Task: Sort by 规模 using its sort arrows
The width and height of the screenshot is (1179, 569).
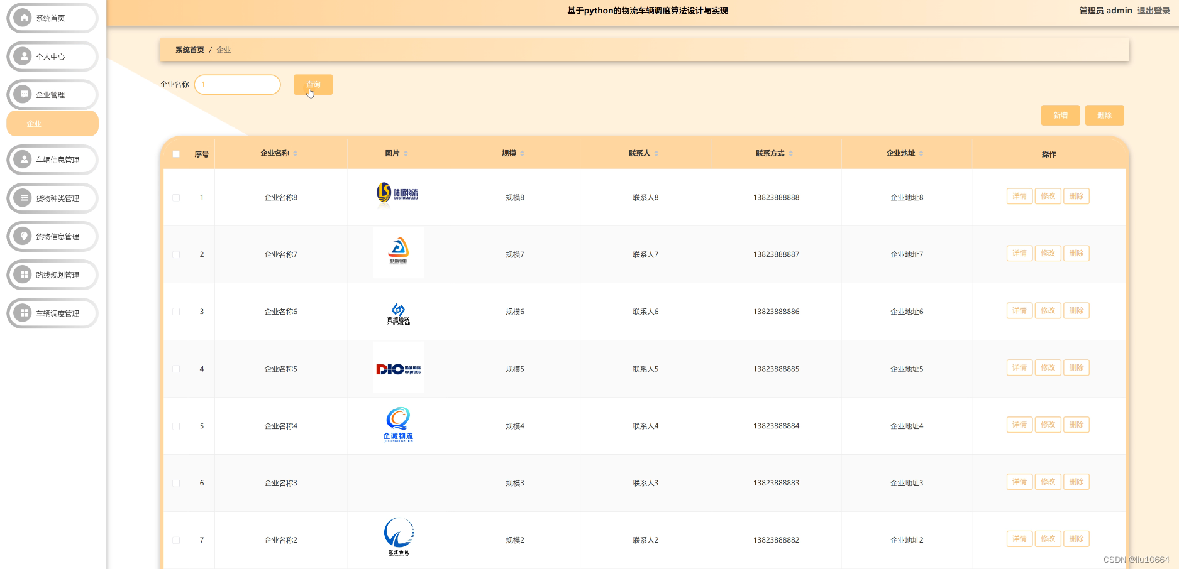Action: tap(523, 153)
